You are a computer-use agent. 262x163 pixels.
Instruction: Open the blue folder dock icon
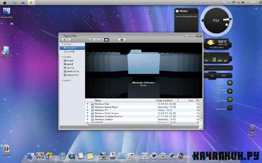point(122,156)
